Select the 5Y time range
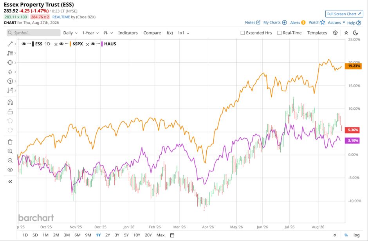368x241 pixels. [126, 235]
